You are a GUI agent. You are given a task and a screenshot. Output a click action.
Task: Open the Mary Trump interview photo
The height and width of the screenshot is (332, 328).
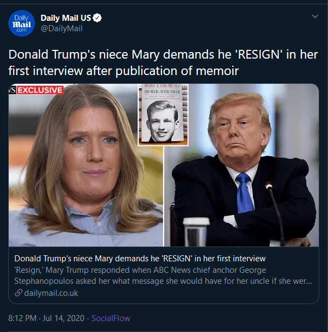[86, 165]
